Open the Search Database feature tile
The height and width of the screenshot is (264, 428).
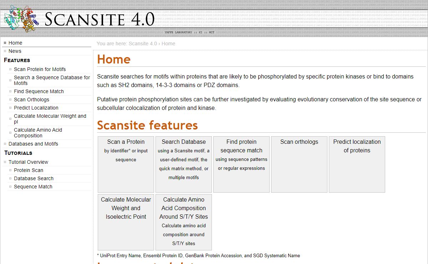tap(184, 164)
